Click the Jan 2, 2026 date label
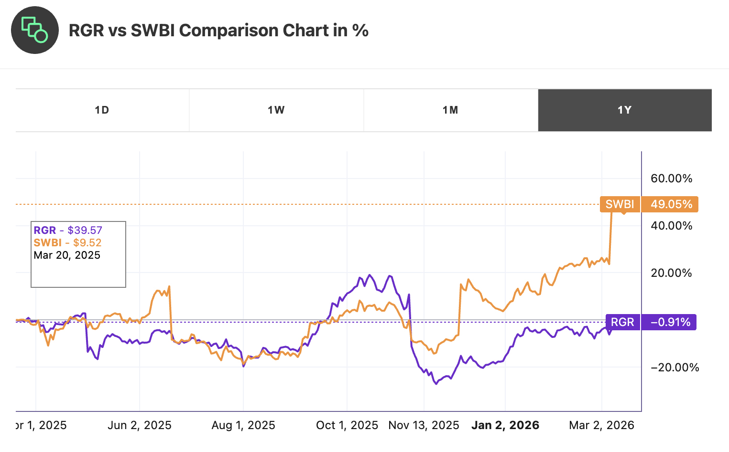 pyautogui.click(x=505, y=424)
